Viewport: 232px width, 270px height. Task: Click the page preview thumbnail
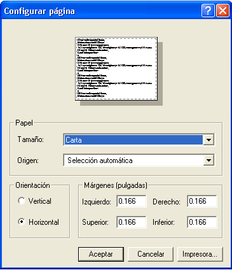click(x=116, y=69)
